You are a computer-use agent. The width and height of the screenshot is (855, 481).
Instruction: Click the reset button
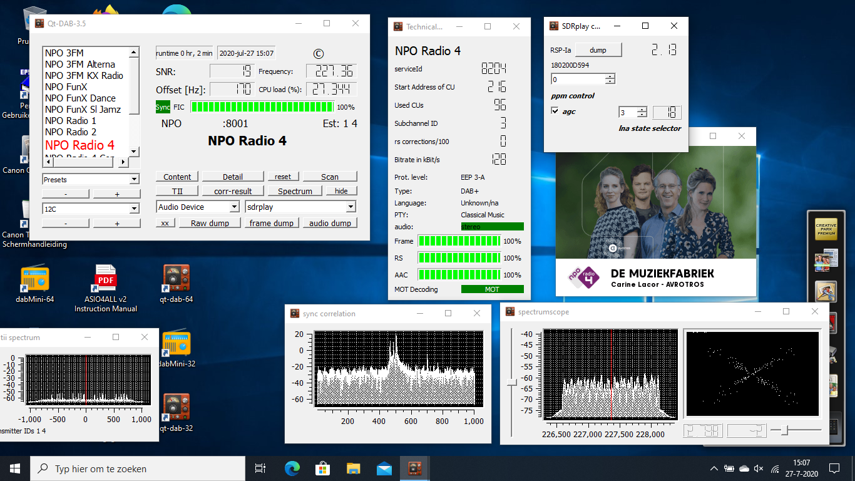(x=283, y=177)
